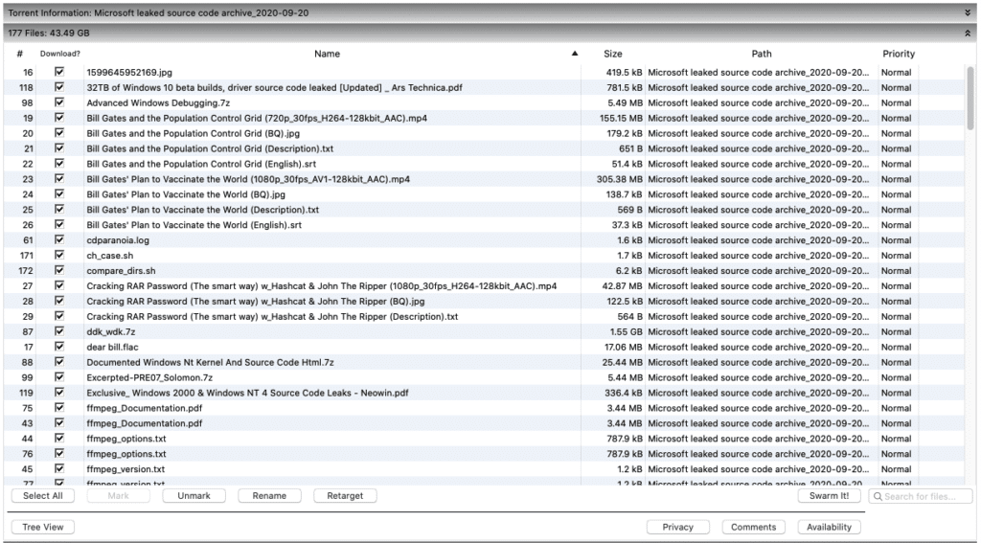Sort by the Name column ascending arrow
This screenshot has height=543, width=981.
click(x=575, y=54)
